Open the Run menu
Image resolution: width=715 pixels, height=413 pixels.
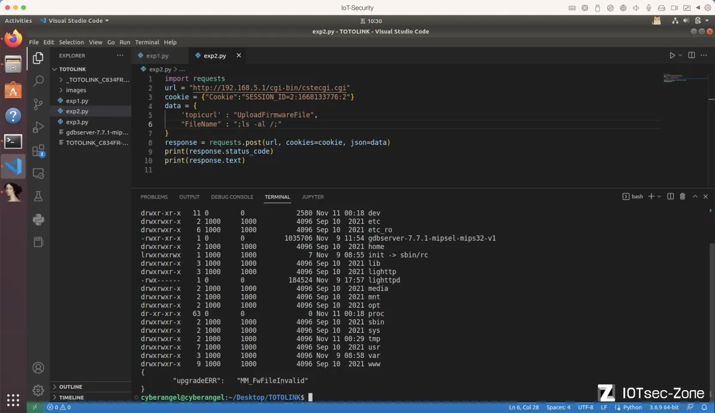pyautogui.click(x=125, y=42)
